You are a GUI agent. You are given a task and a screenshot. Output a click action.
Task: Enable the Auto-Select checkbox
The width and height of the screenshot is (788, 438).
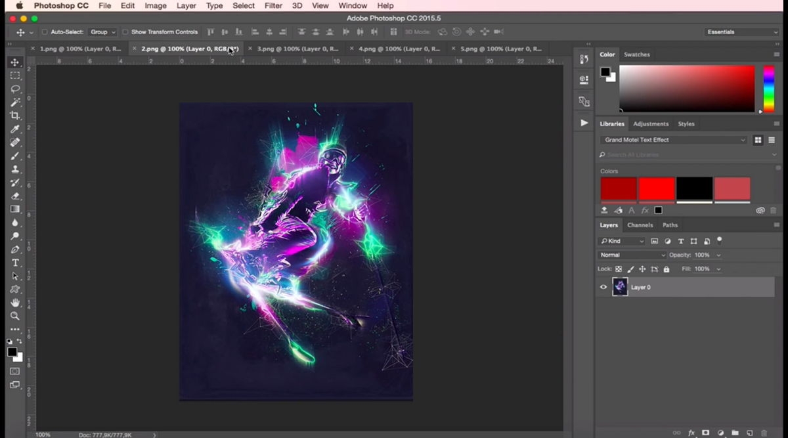click(x=45, y=32)
